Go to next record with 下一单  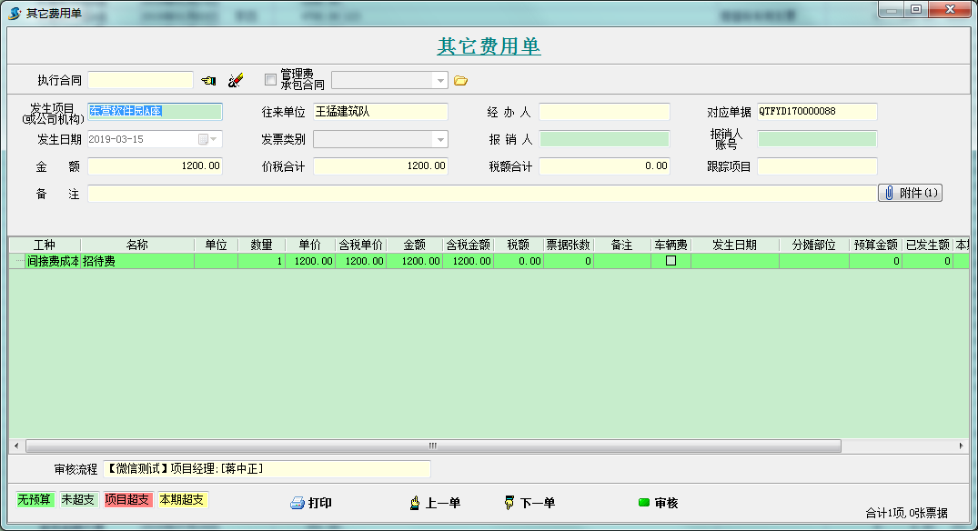click(x=529, y=503)
